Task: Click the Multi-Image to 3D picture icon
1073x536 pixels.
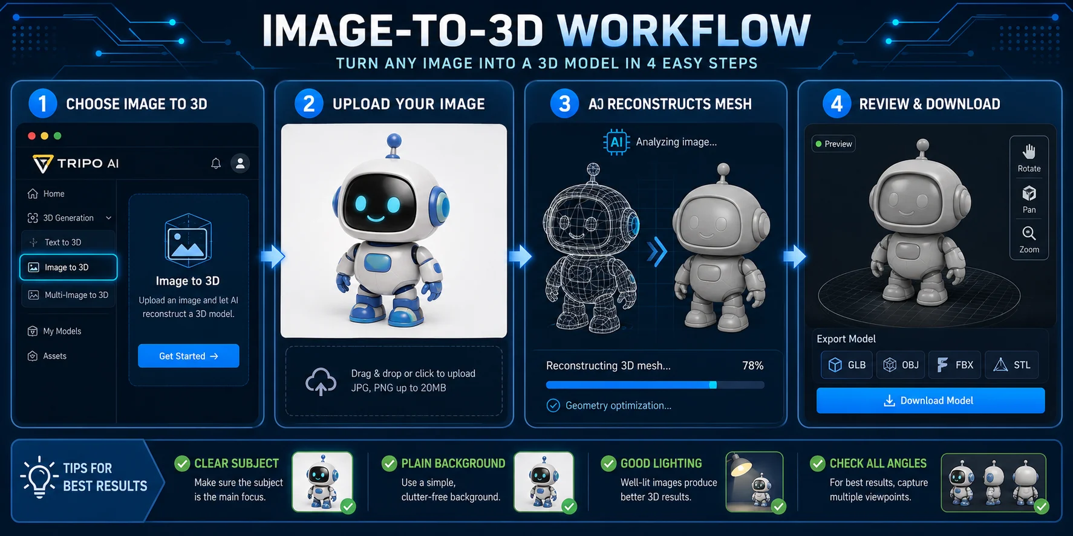Action: point(34,295)
